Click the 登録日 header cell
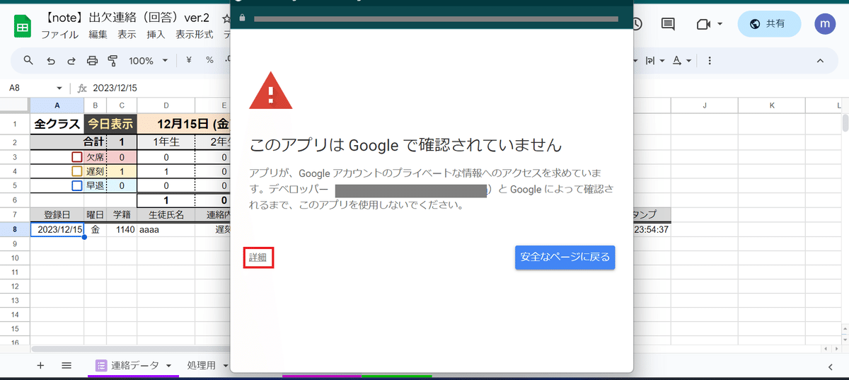This screenshot has height=380, width=849. coord(57,214)
